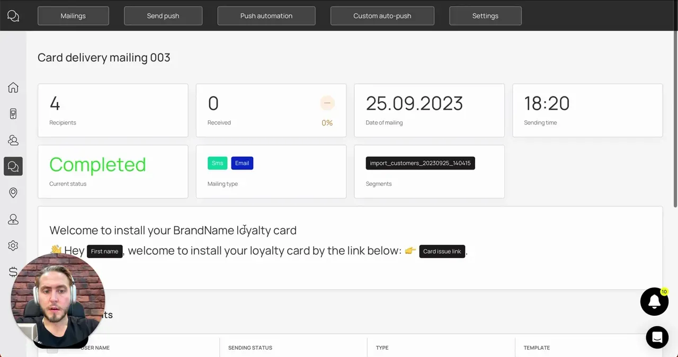Screen dimensions: 678x357
Task: Open the mobile card icon in sidebar
Action: point(13,114)
